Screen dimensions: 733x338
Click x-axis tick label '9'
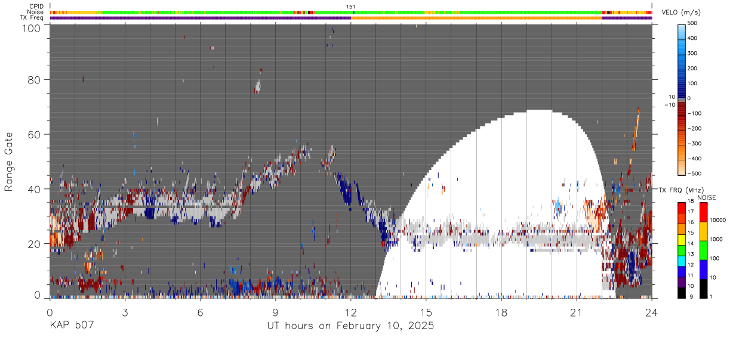[x=276, y=312]
